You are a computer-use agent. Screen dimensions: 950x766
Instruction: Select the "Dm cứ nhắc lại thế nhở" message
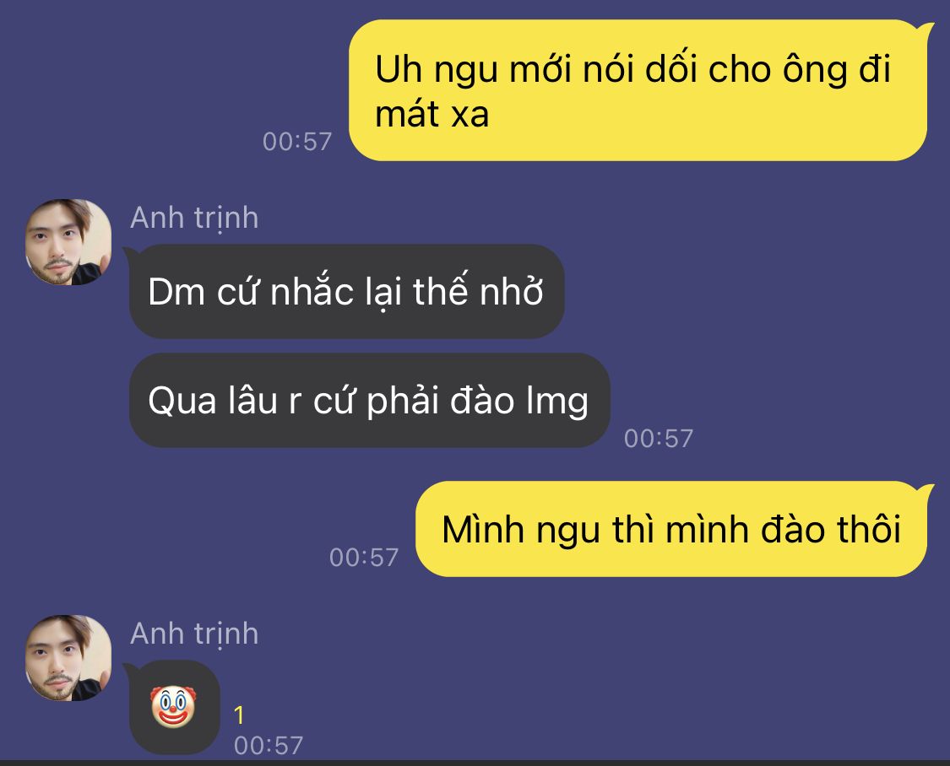point(346,292)
